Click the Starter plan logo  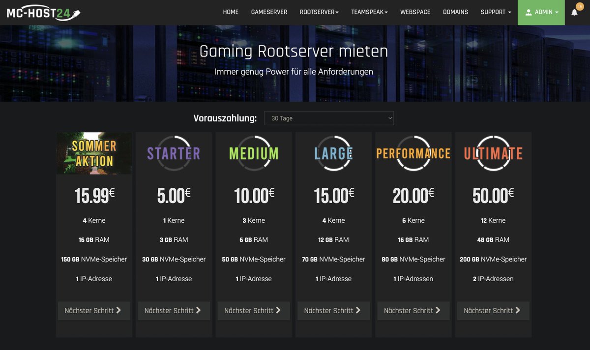pos(174,153)
